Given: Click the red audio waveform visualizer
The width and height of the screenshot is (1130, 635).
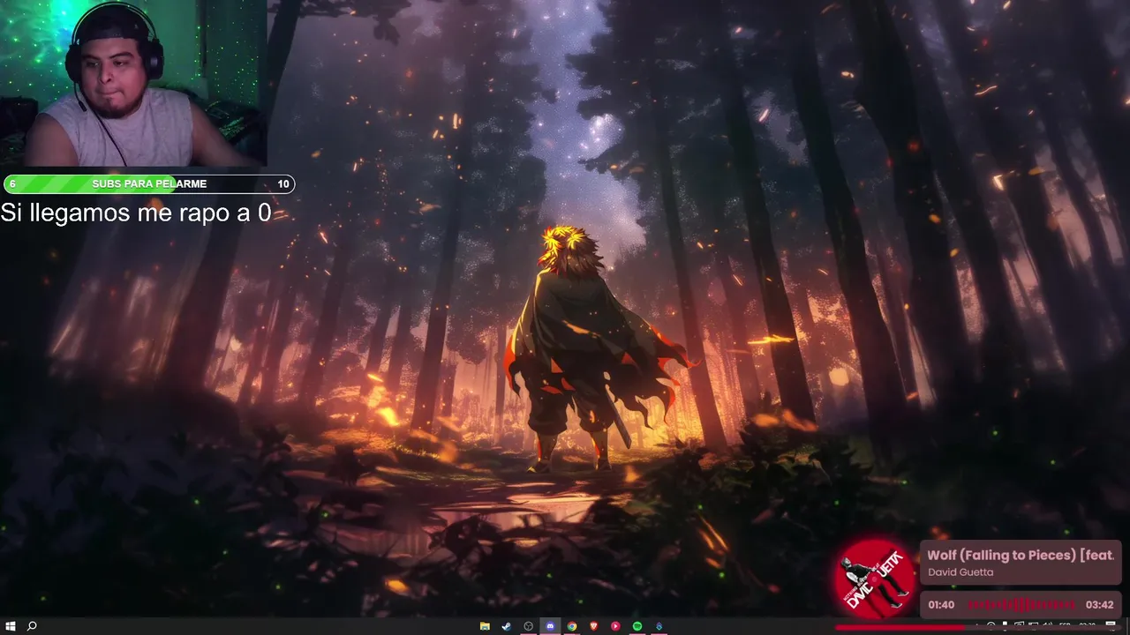Looking at the screenshot, I should [1021, 605].
